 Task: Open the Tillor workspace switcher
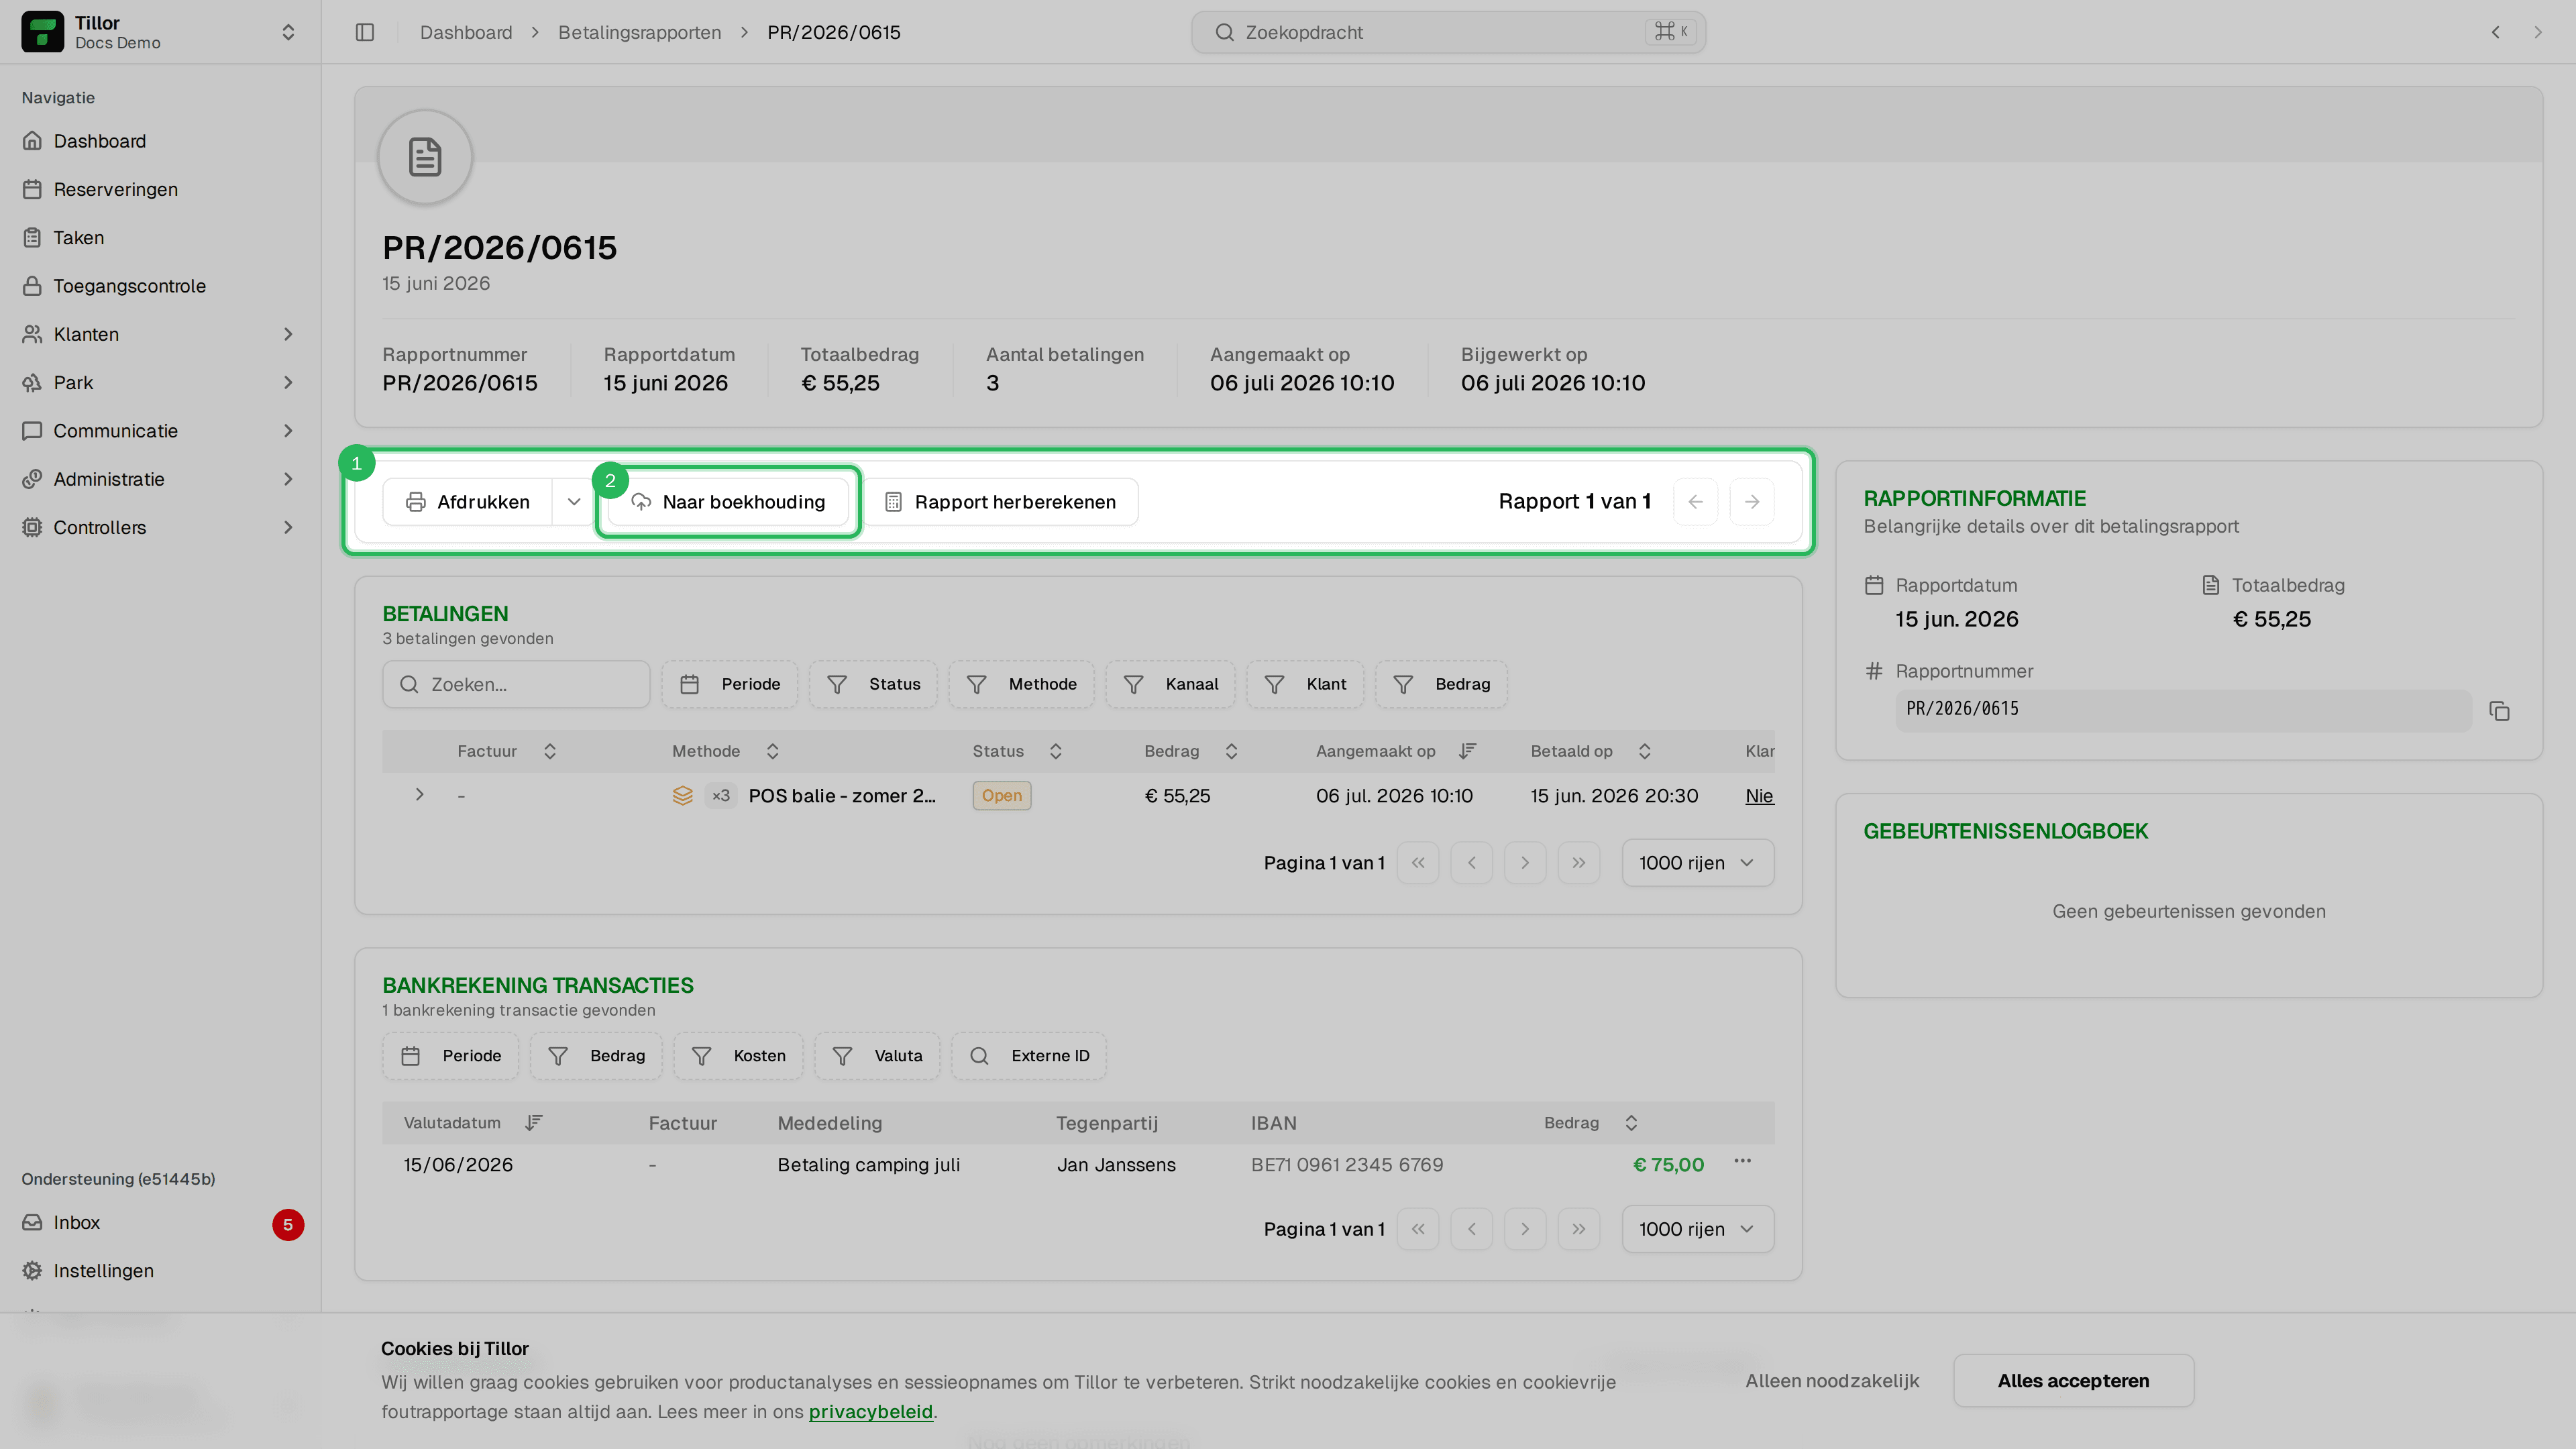pyautogui.click(x=160, y=32)
